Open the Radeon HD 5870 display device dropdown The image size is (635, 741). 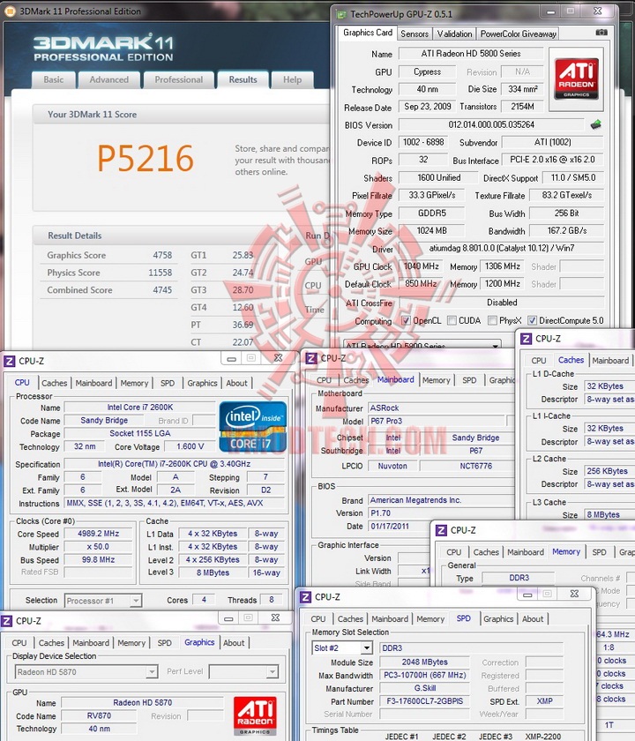(151, 671)
